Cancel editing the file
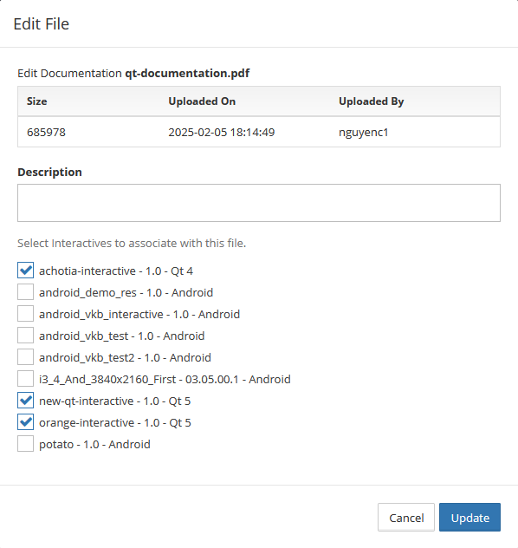The image size is (518, 548). pos(406,518)
